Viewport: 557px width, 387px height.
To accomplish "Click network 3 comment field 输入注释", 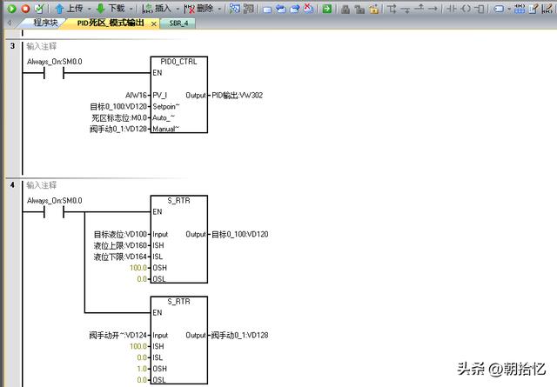I will [x=41, y=45].
